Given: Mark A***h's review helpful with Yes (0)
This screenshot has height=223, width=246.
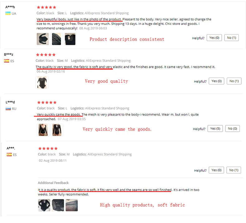Looking at the screenshot, I should [x=214, y=38].
